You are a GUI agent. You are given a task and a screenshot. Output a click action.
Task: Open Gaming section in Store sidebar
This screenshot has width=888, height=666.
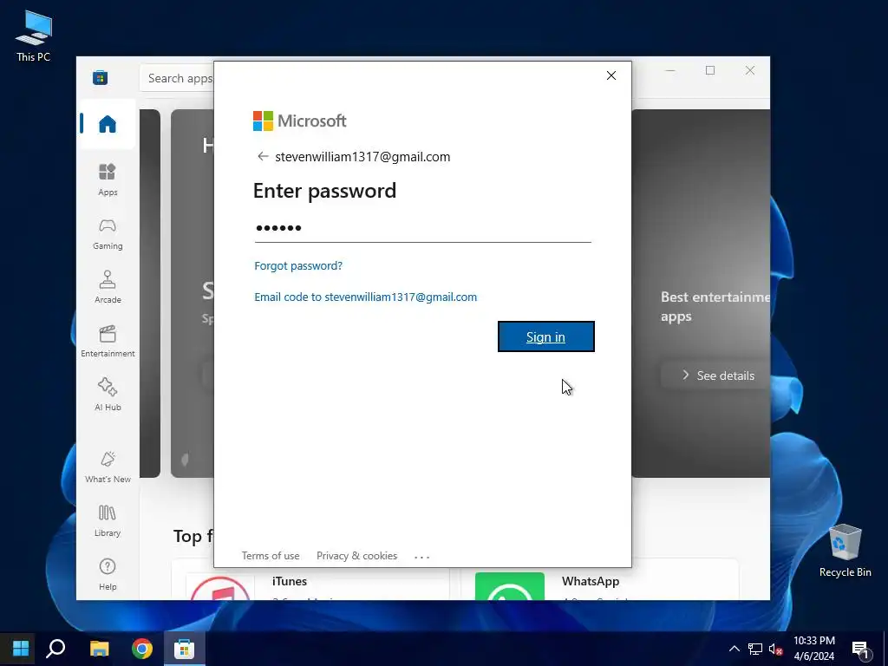point(108,234)
